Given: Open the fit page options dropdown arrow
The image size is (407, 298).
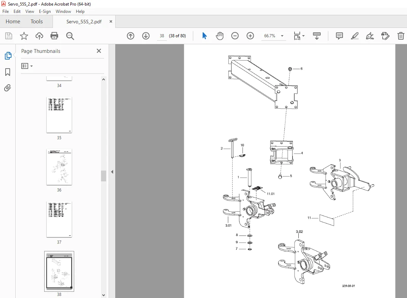Looking at the screenshot, I should [304, 36].
